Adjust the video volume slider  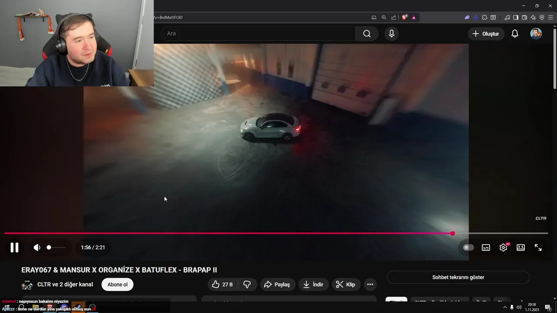pyautogui.click(x=57, y=247)
